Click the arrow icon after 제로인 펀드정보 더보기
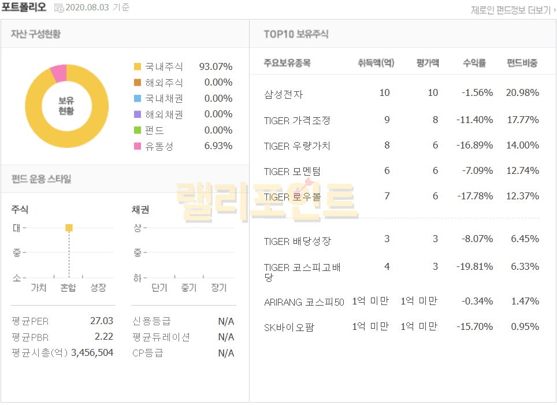 (553, 10)
